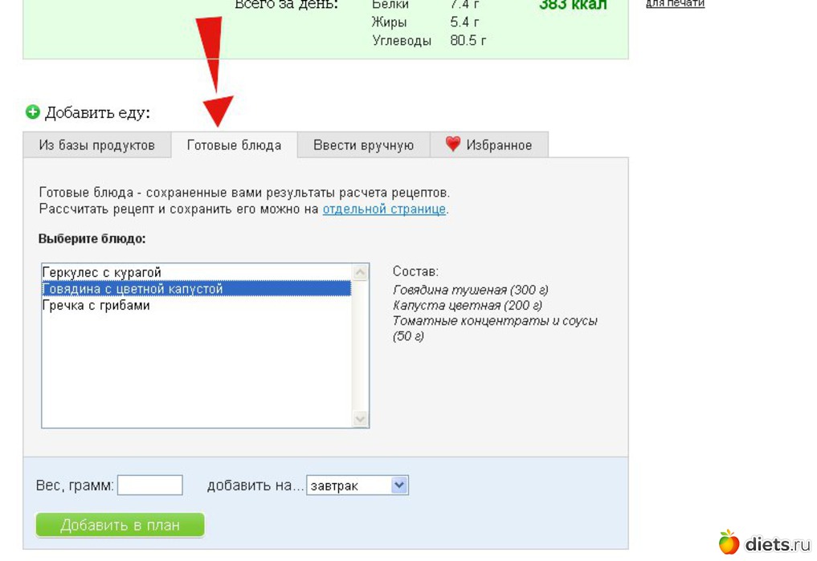Image resolution: width=817 pixels, height=561 pixels.
Task: Pick Гречка с грибами from the list
Action: point(96,306)
